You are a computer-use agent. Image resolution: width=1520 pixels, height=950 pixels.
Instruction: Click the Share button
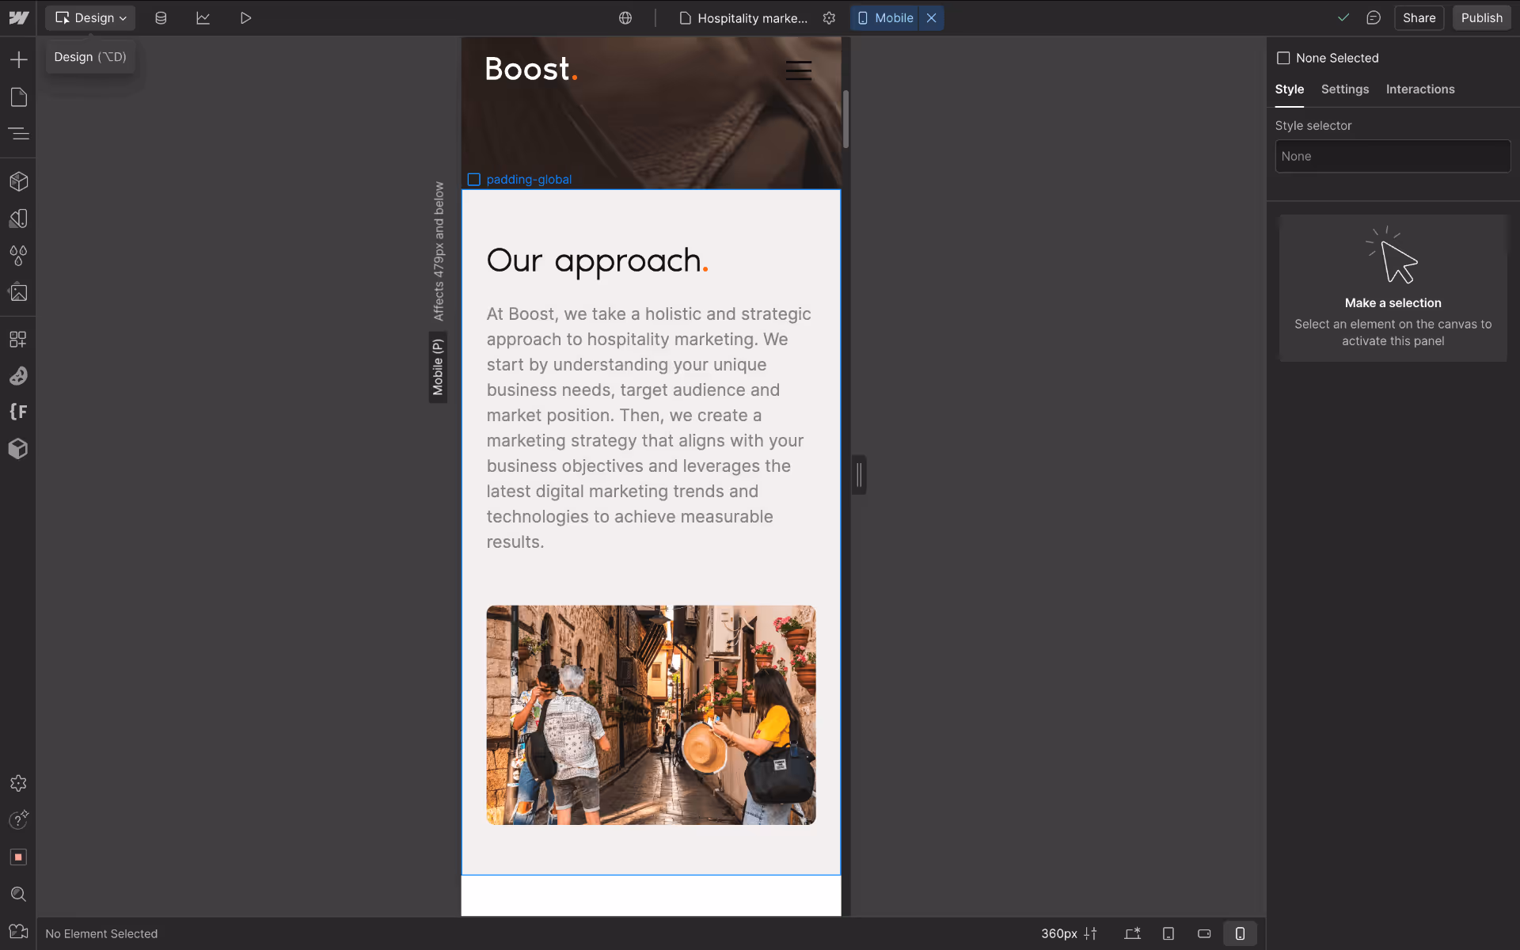pyautogui.click(x=1419, y=17)
